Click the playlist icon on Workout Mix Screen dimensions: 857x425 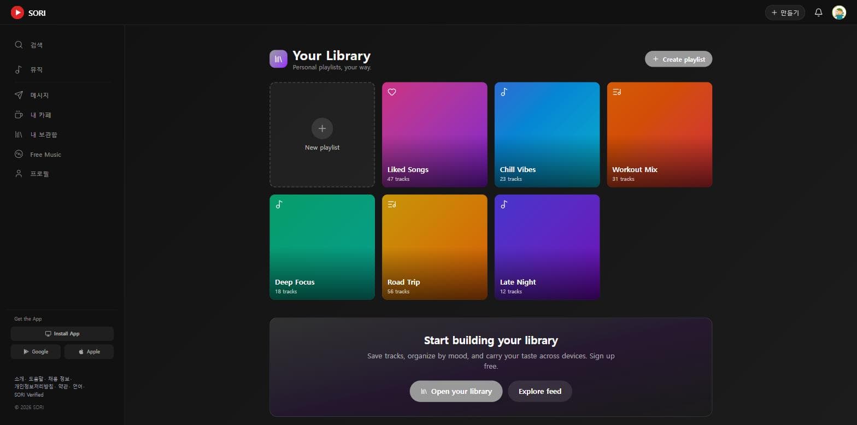[x=617, y=92]
